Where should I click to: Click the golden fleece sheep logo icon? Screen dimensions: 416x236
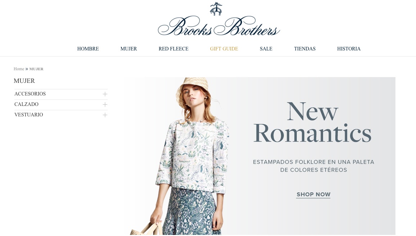[x=216, y=9]
